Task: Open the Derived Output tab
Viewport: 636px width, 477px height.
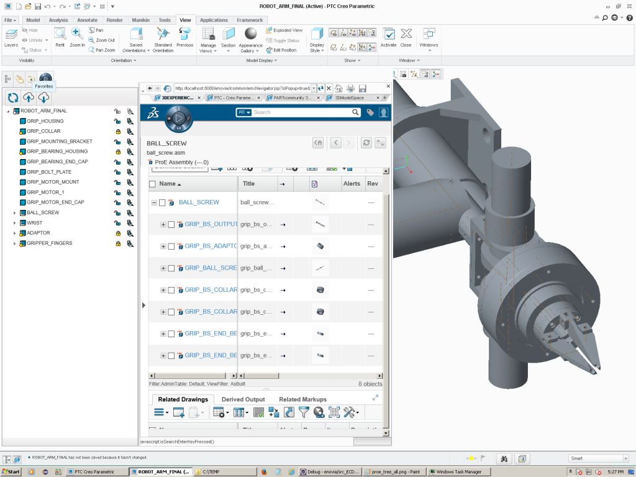Action: click(x=243, y=399)
